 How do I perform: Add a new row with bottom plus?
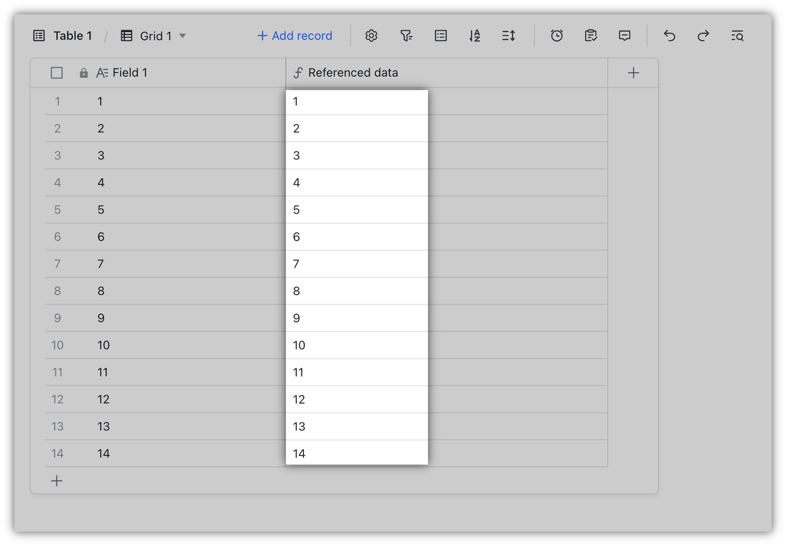(57, 481)
